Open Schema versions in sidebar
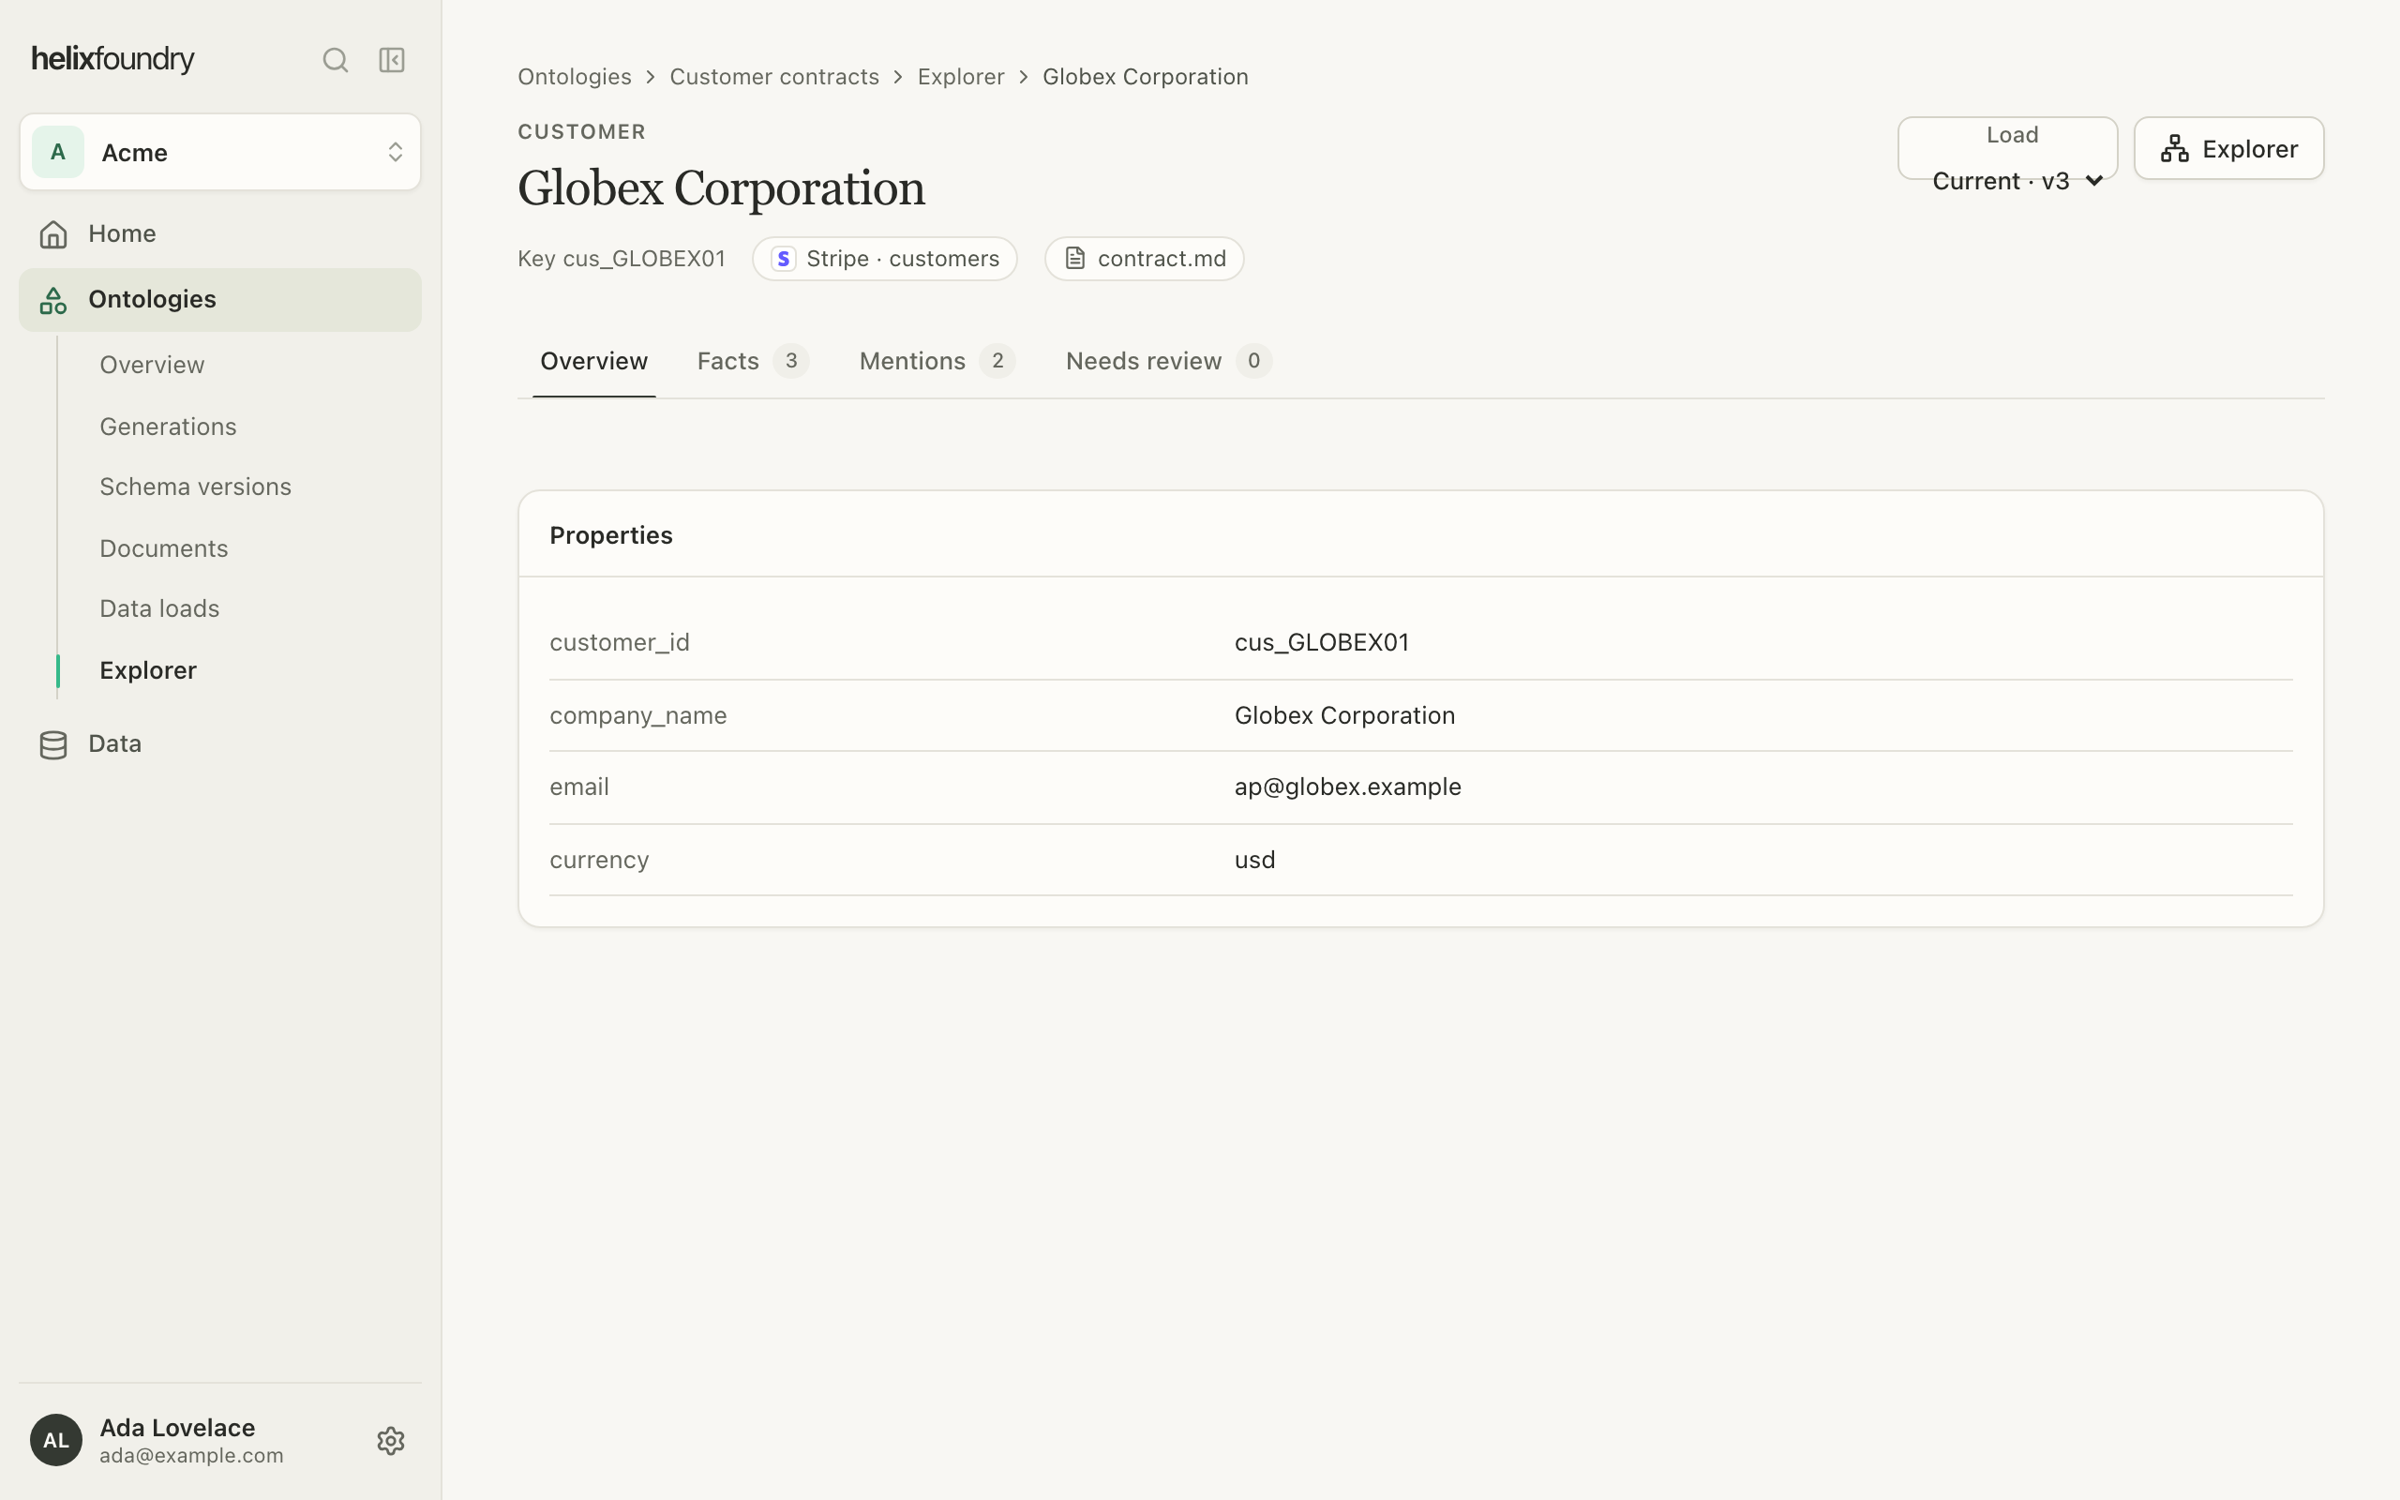This screenshot has height=1500, width=2400. point(195,487)
